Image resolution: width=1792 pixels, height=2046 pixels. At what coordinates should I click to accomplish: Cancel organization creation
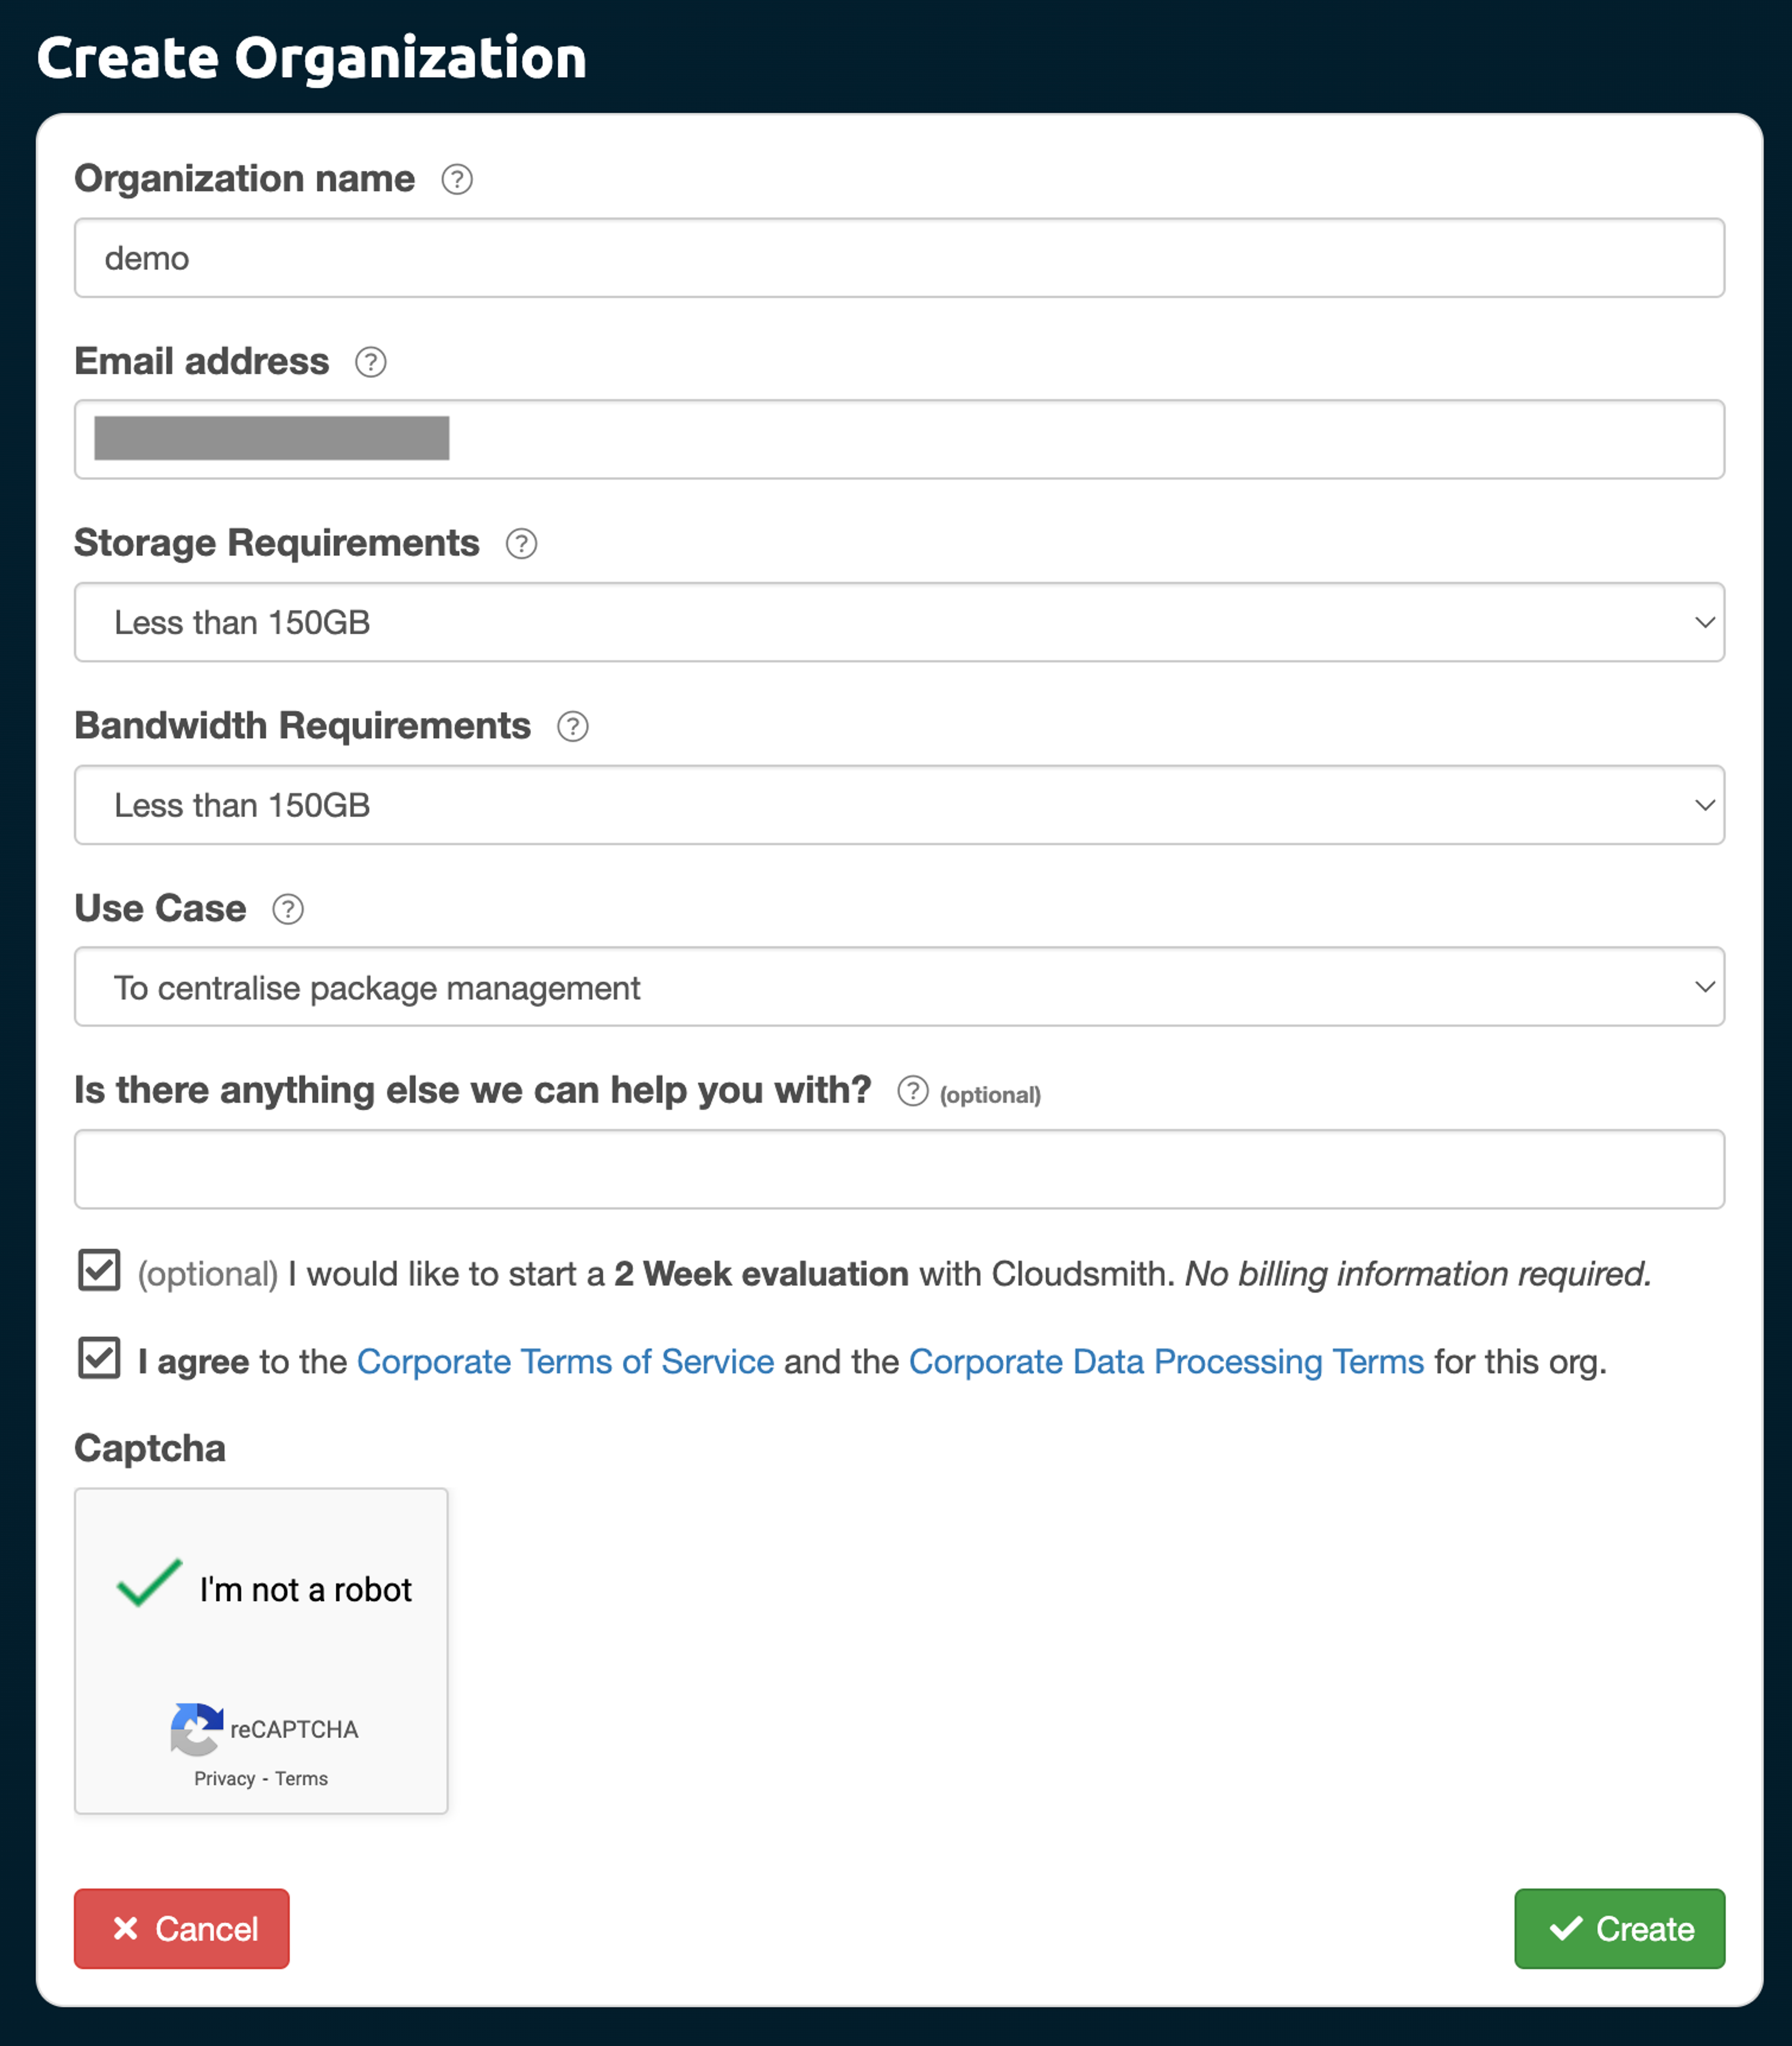click(181, 1929)
